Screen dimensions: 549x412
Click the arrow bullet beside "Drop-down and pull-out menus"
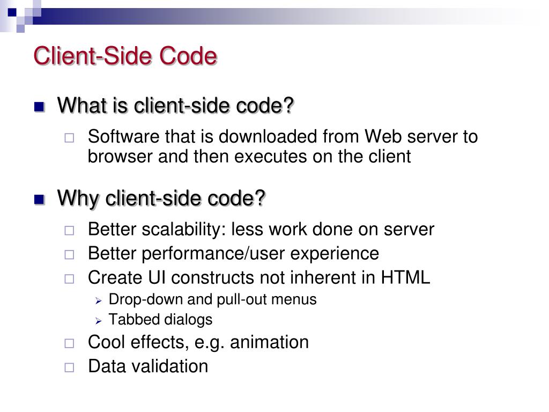pos(99,300)
